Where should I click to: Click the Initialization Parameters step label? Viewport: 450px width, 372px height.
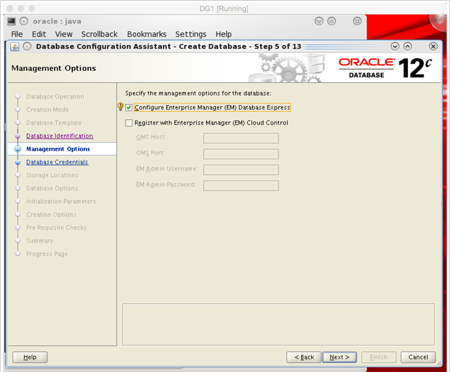(x=61, y=201)
